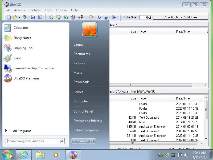
Task: Expand the Open button's dropdown arrow
Action: pyautogui.click(x=19, y=17)
